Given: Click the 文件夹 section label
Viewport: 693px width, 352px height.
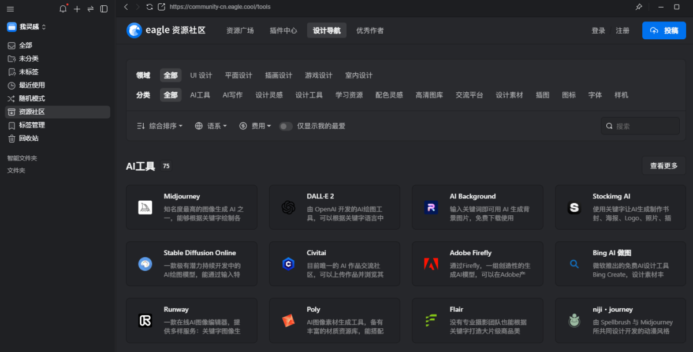Looking at the screenshot, I should pyautogui.click(x=16, y=171).
